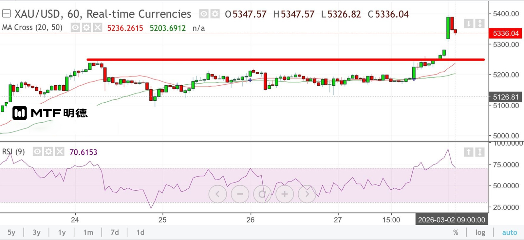Viewport: 524px width, 240px height.
Task: Enable log scale
Action: point(480,232)
